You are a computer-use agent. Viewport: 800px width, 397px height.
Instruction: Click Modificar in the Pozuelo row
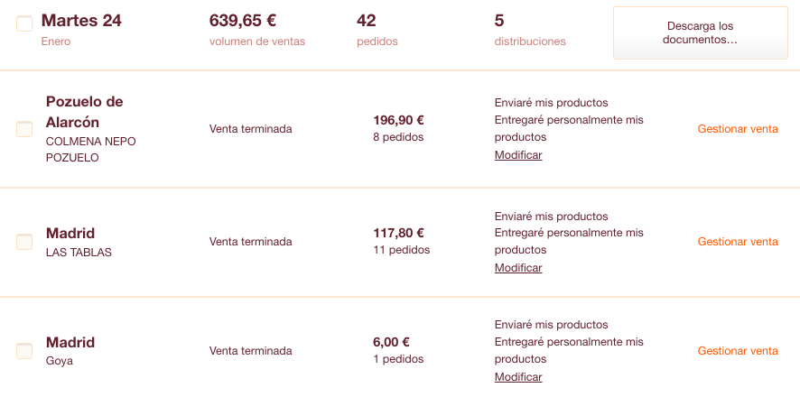pos(518,155)
